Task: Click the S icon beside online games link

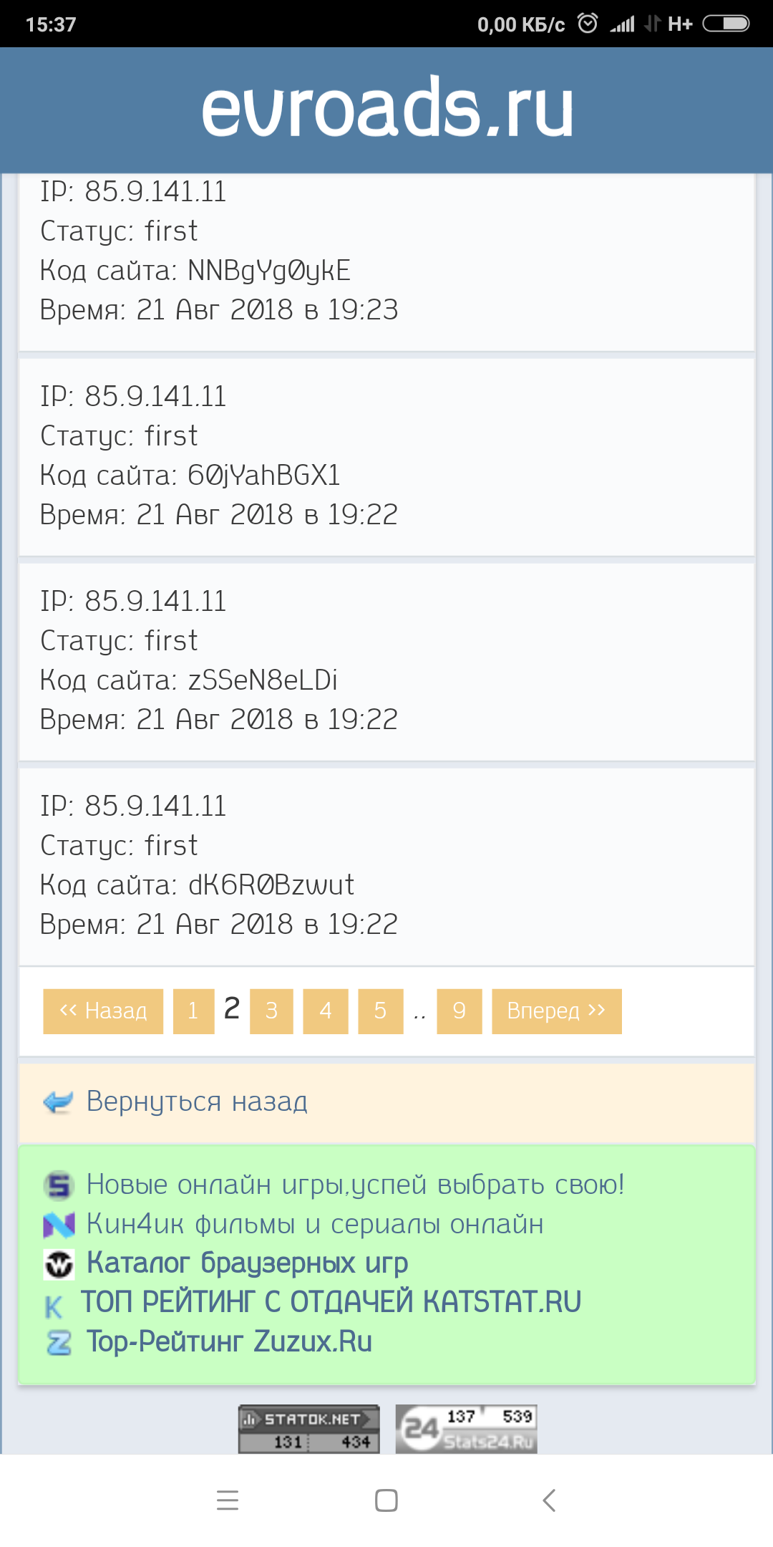Action: coord(59,1185)
